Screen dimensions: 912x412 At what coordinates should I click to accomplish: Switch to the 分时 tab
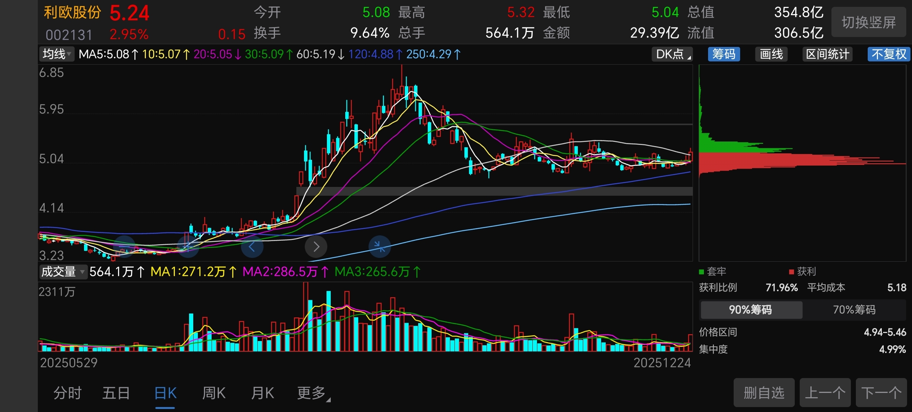point(67,393)
